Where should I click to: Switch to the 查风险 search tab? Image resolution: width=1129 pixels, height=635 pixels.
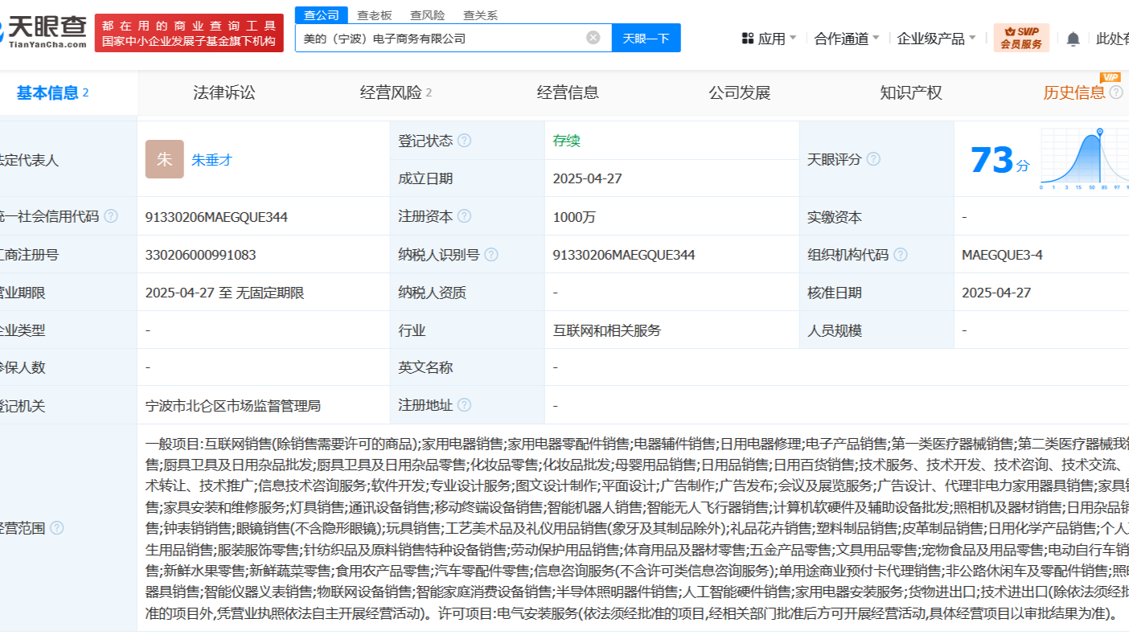pyautogui.click(x=427, y=14)
